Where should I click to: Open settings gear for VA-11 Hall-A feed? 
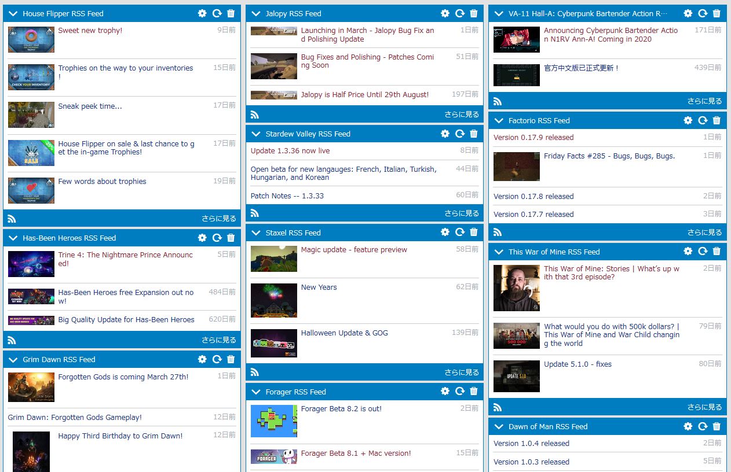[688, 13]
